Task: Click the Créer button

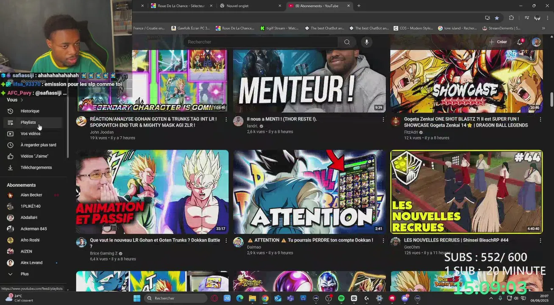Action: tap(498, 42)
